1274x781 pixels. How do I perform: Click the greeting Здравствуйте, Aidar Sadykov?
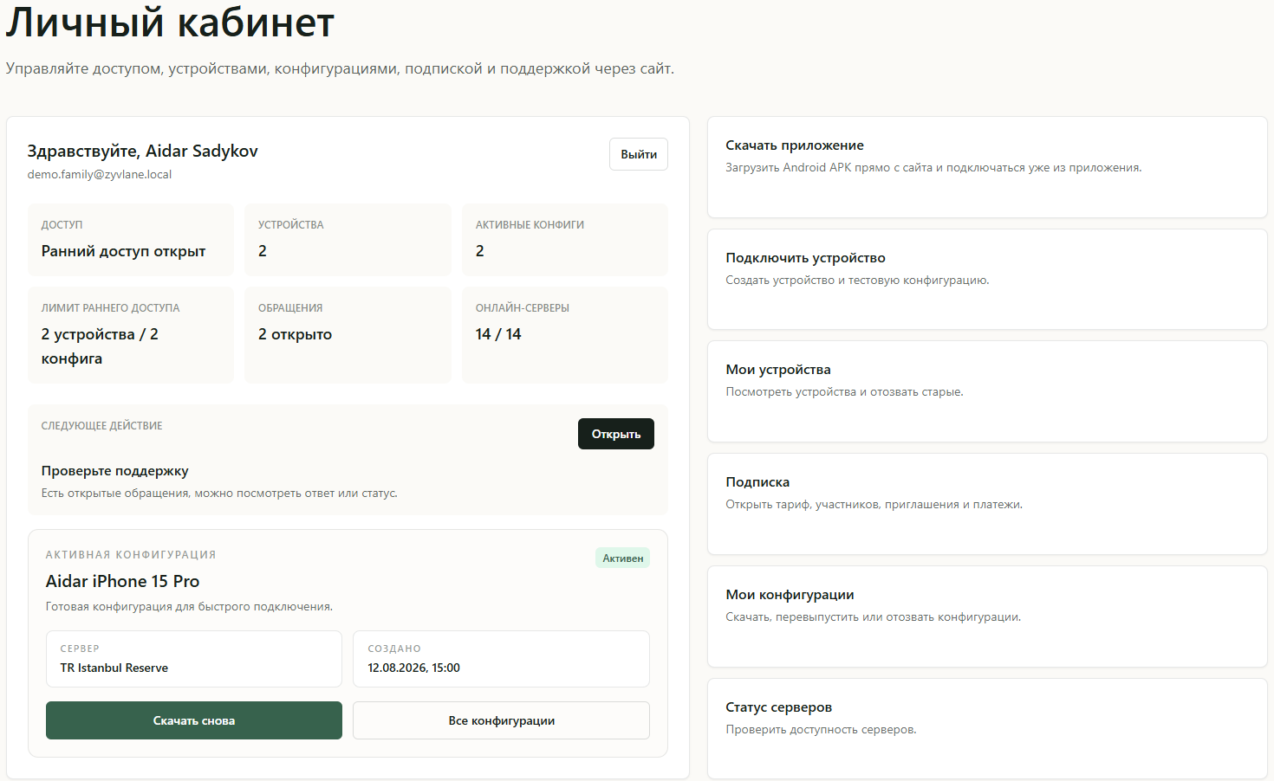pyautogui.click(x=143, y=151)
